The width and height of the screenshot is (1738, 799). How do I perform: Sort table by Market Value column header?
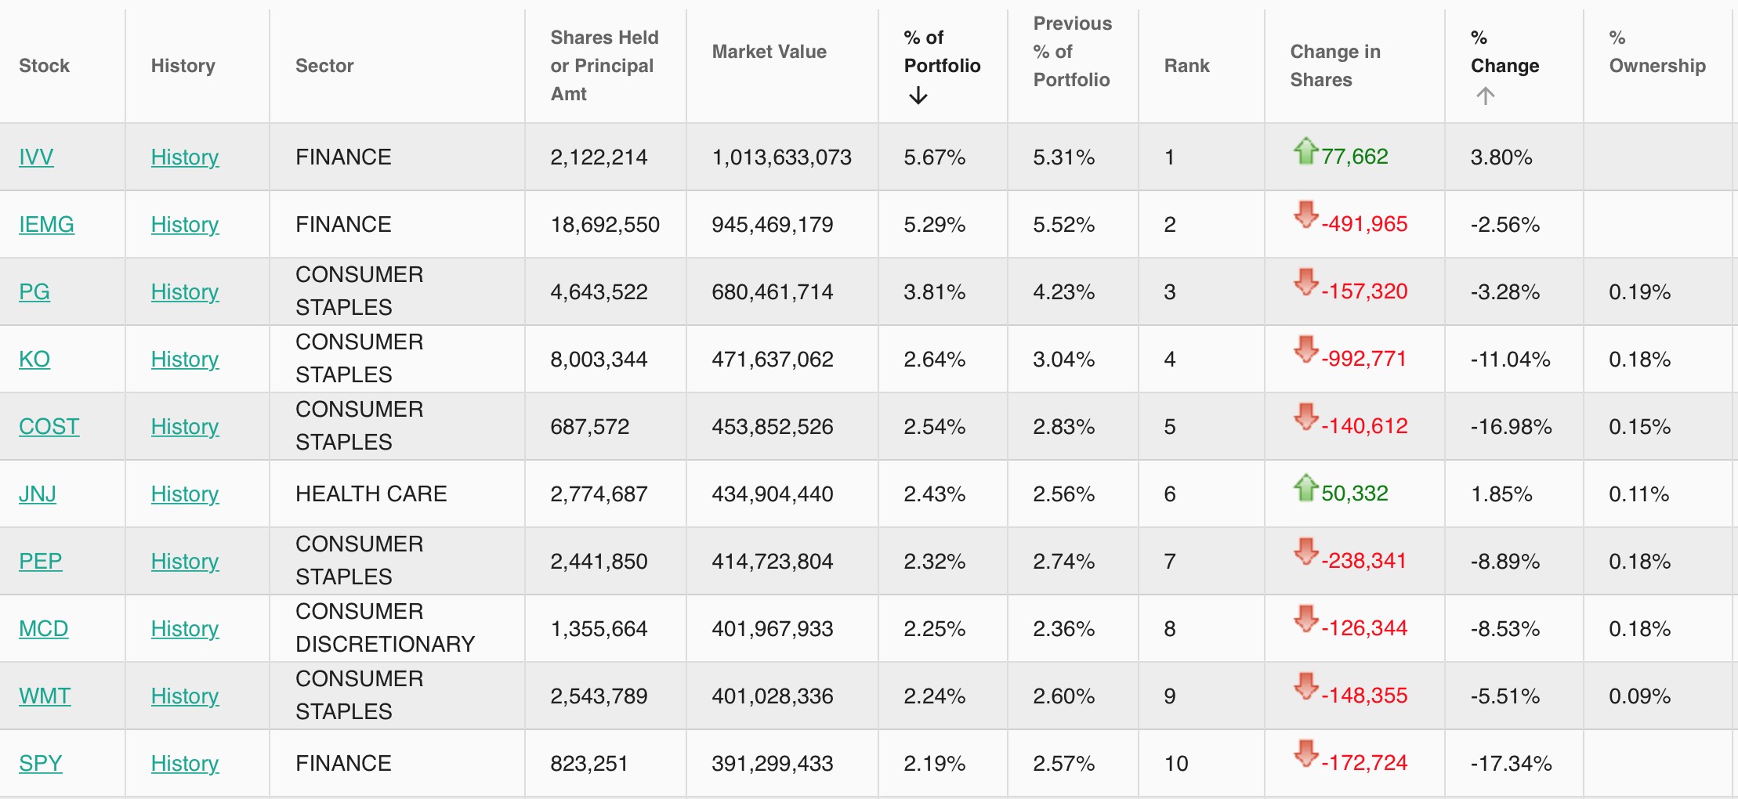[x=769, y=52]
